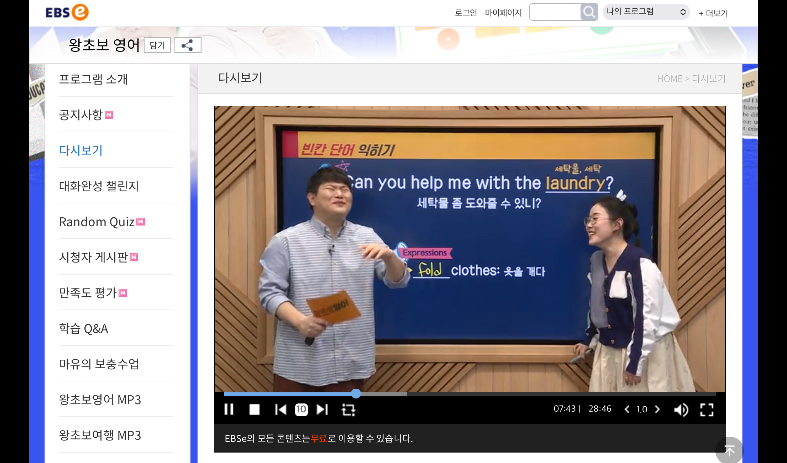
Task: Click 다시보기 in the breadcrumb
Action: pyautogui.click(x=709, y=79)
